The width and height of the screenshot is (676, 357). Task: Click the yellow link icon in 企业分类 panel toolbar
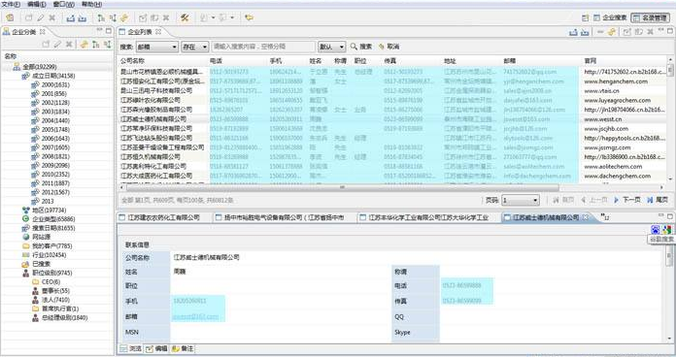(x=84, y=45)
